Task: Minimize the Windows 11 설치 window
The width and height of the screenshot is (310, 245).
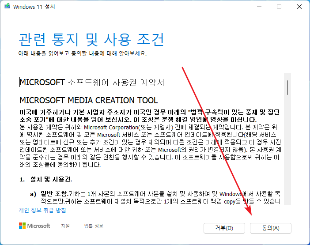Action: pyautogui.click(x=259, y=7)
